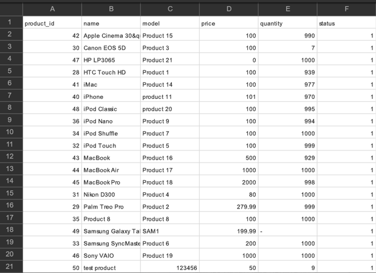Click price cell '279.99'

229,206
